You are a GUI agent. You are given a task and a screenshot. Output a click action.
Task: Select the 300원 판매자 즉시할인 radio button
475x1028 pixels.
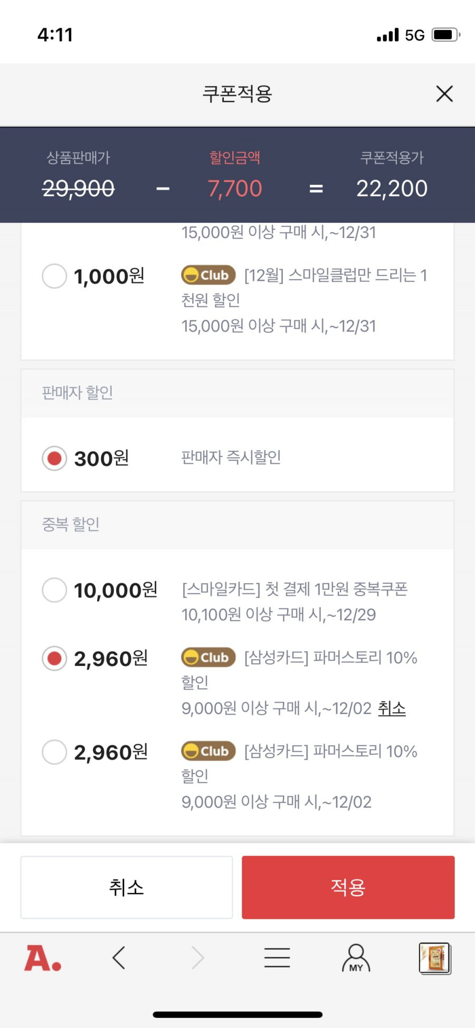54,458
